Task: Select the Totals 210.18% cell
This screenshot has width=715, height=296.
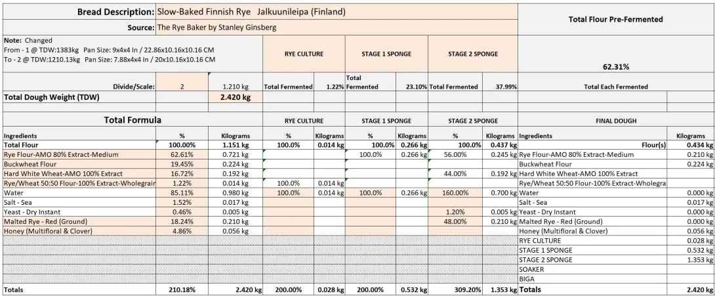Action: coord(182,289)
